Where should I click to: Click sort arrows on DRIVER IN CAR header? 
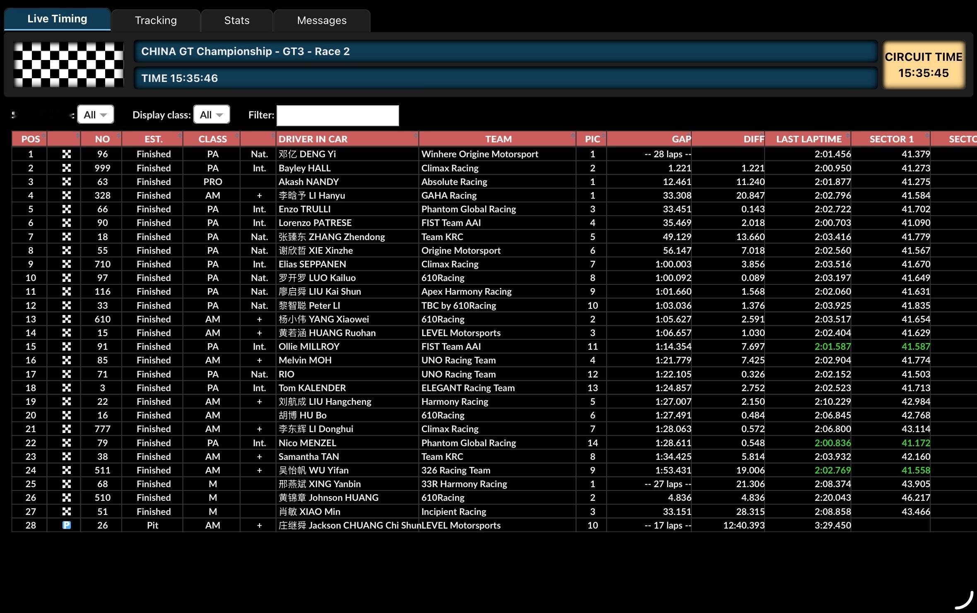point(415,136)
